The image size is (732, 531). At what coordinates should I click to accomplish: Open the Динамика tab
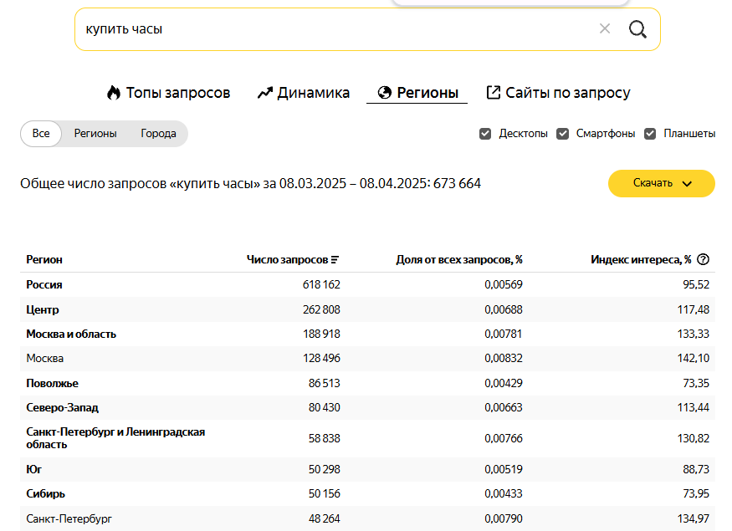[x=304, y=93]
